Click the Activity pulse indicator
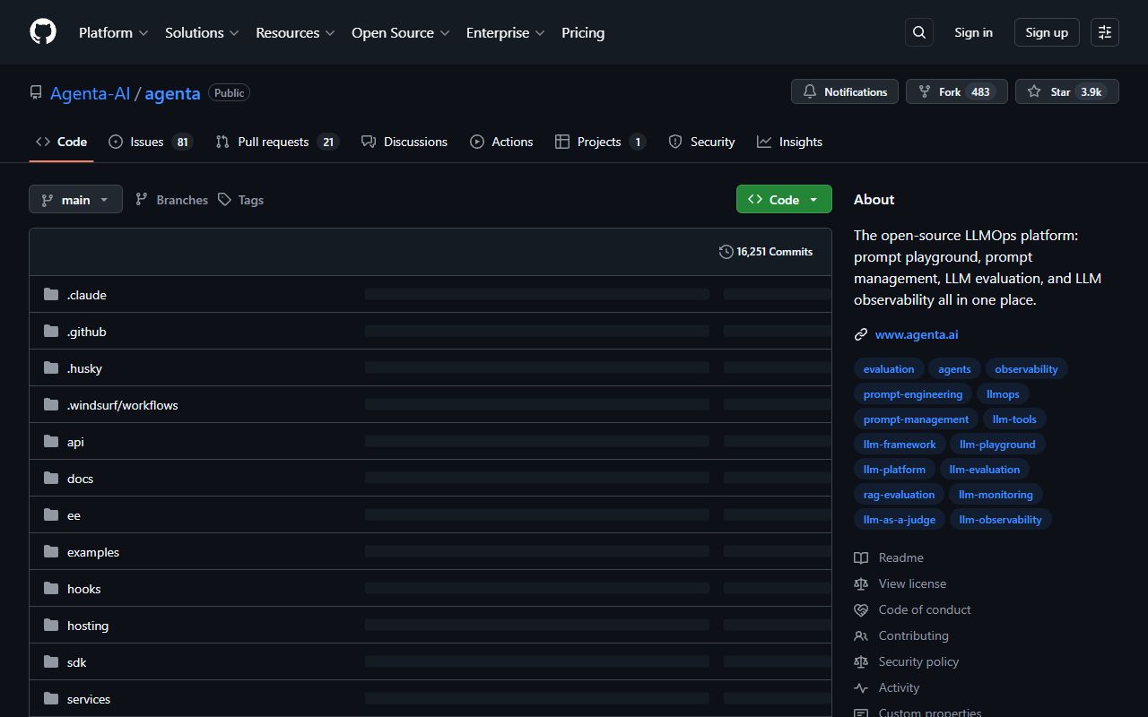Viewport: 1148px width, 717px height. [x=860, y=687]
